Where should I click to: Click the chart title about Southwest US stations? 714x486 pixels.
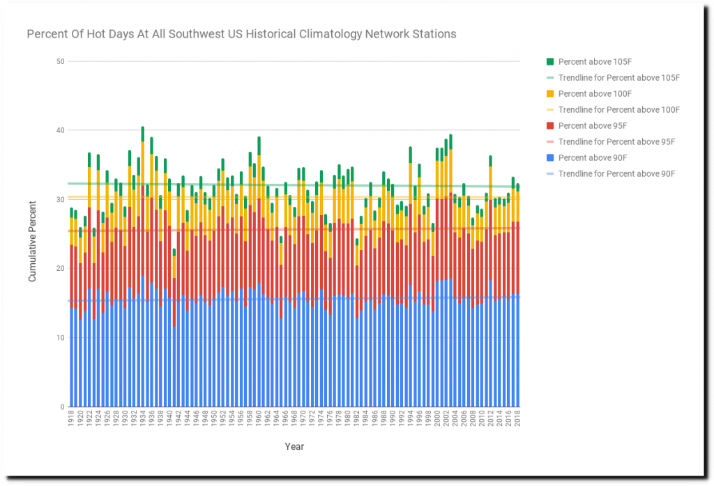pyautogui.click(x=241, y=33)
